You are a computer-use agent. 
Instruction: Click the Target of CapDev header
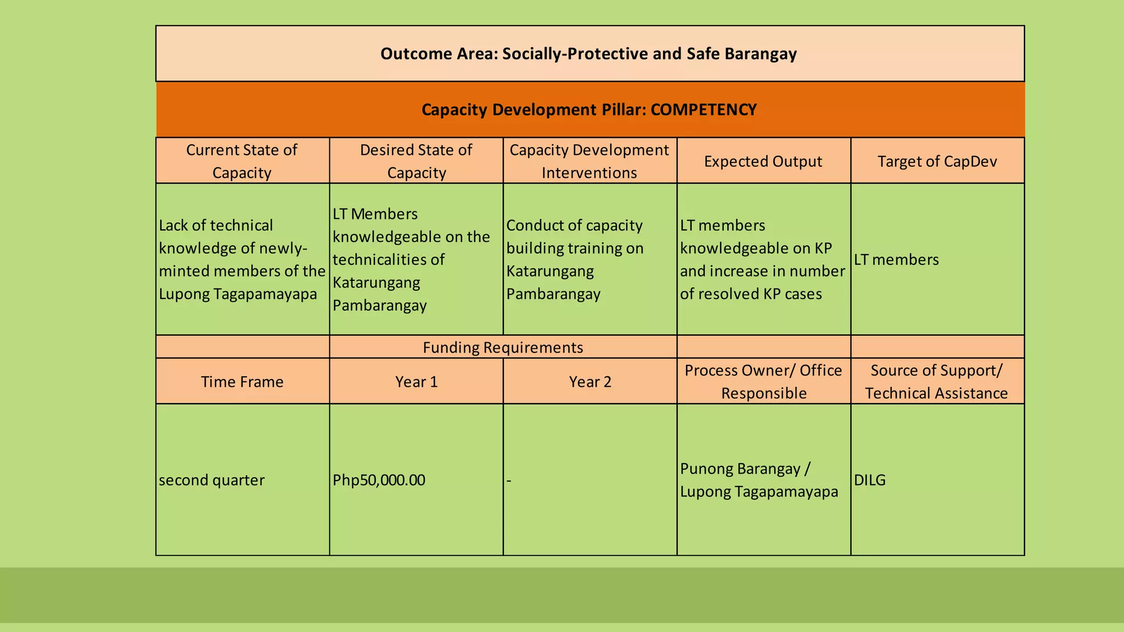point(937,161)
